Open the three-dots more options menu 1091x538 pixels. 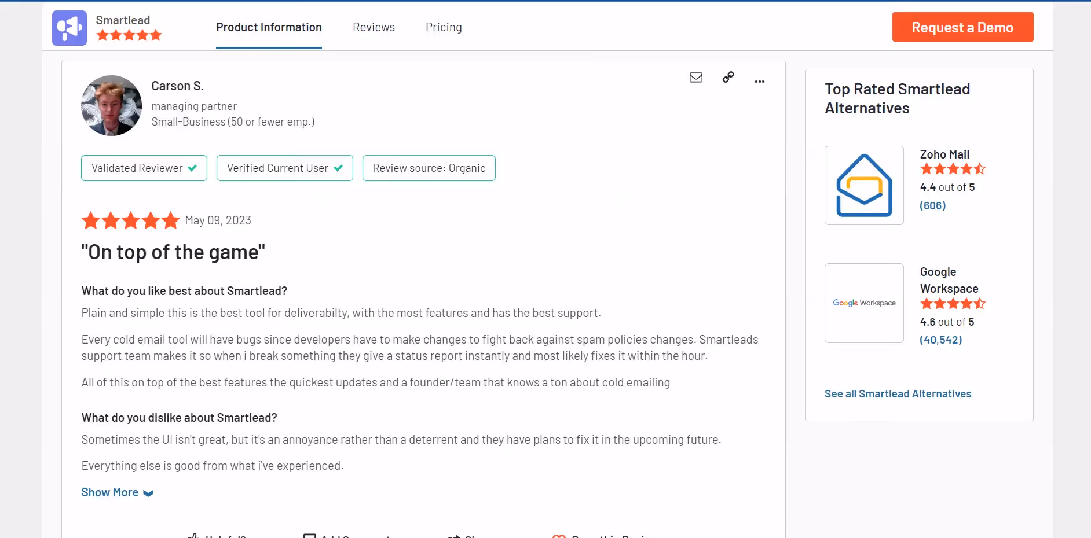760,82
